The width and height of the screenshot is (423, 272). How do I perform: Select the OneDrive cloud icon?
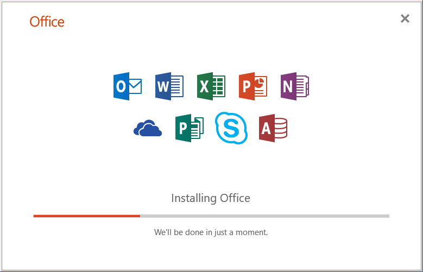coord(148,128)
